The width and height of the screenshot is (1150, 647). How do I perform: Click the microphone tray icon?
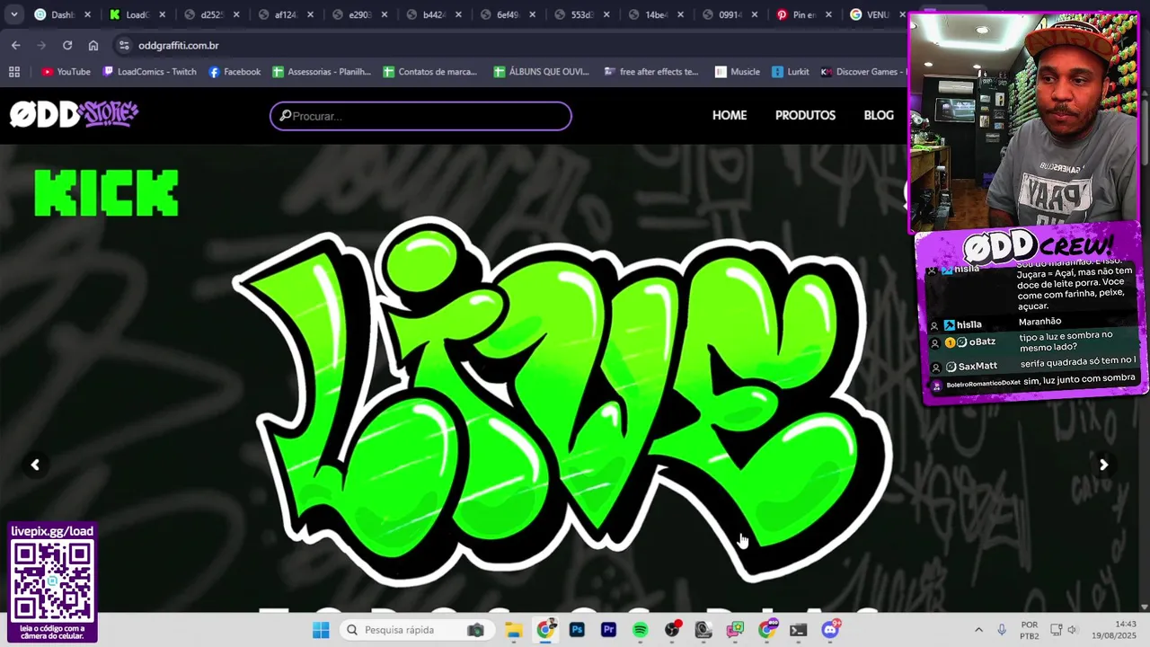click(1002, 630)
